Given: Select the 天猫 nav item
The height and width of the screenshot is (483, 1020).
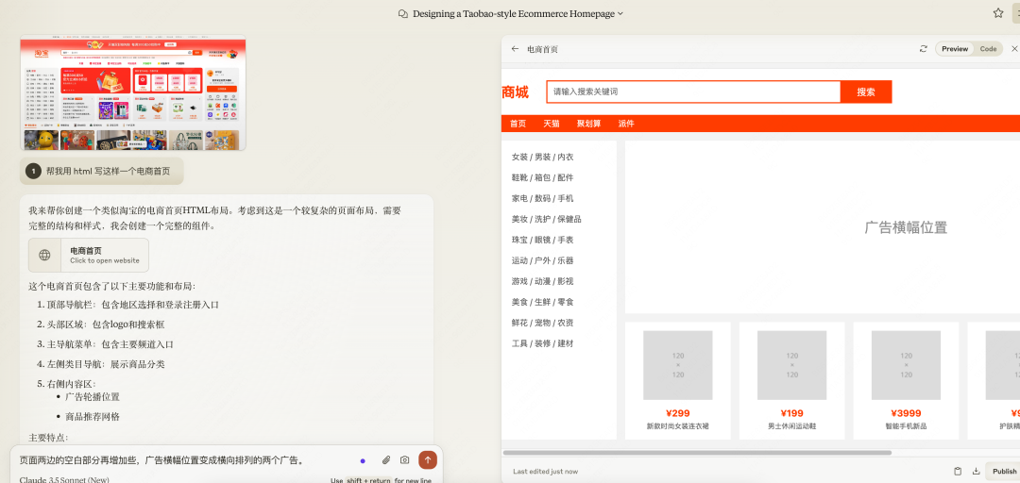Looking at the screenshot, I should (x=551, y=124).
